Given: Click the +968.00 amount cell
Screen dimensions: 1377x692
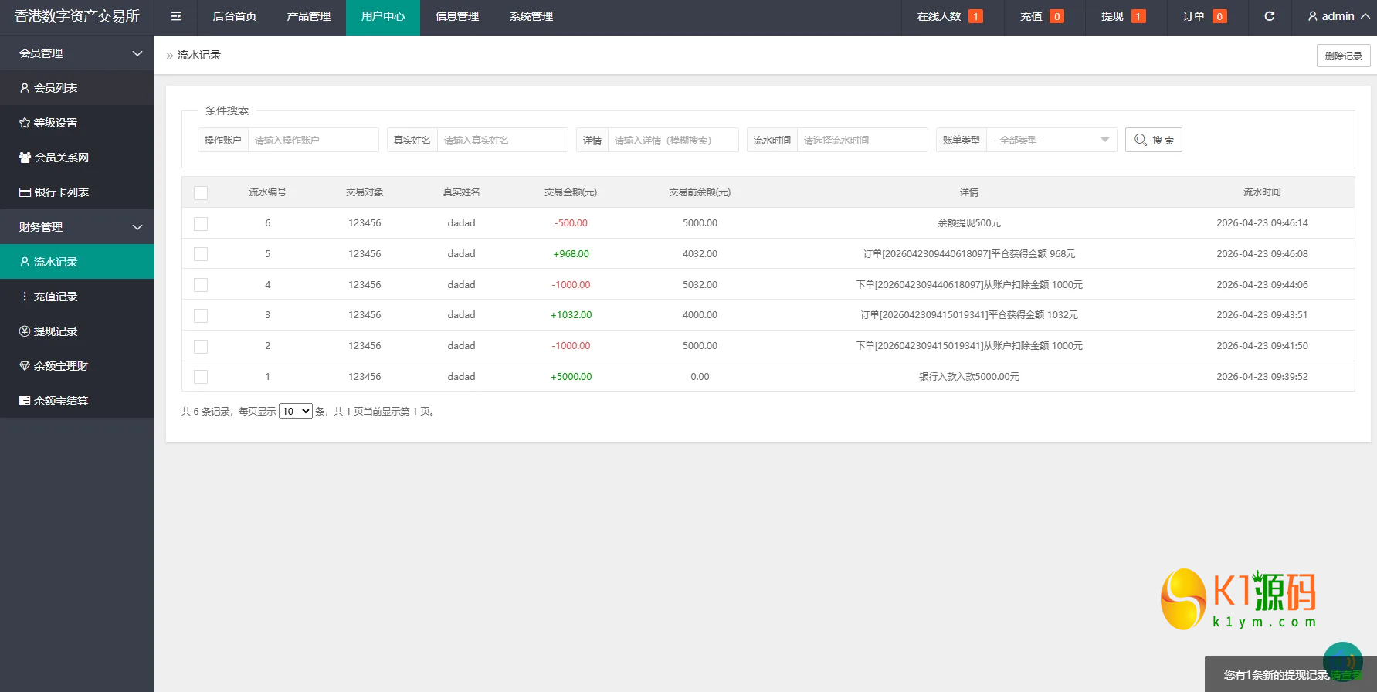Looking at the screenshot, I should tap(571, 254).
